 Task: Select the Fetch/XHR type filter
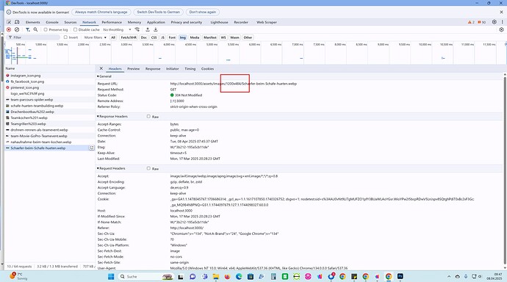pyautogui.click(x=129, y=37)
